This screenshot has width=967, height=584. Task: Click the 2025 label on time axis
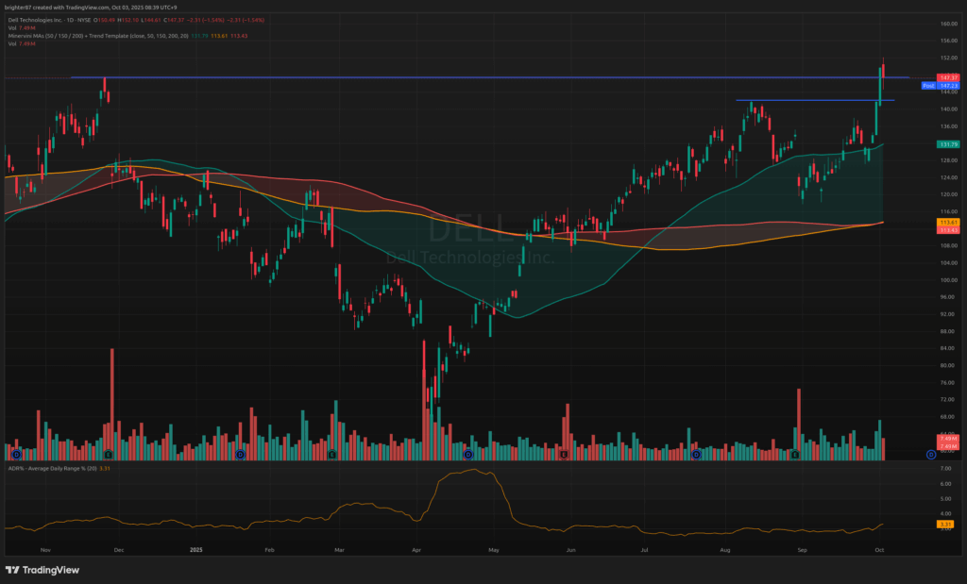pos(196,547)
